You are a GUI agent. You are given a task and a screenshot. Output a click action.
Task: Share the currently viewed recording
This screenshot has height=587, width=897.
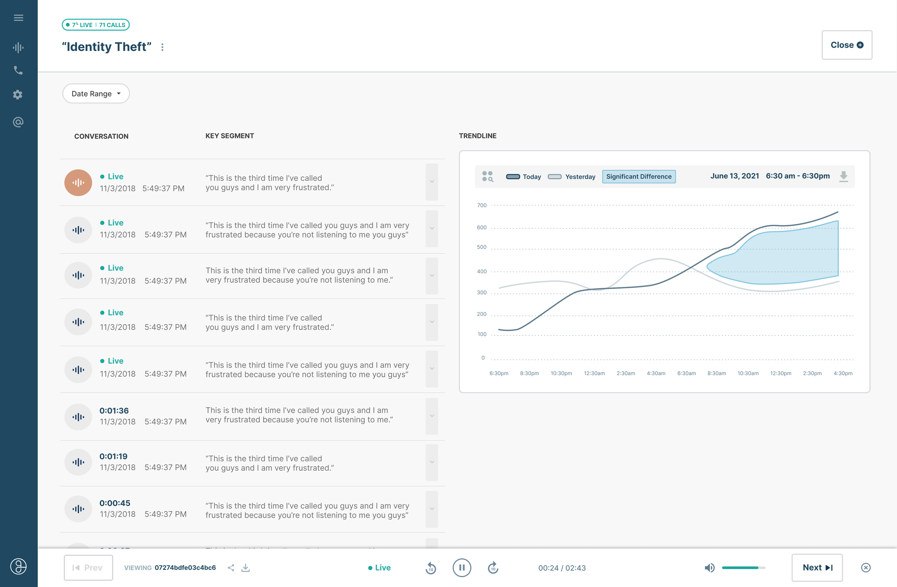[x=231, y=568]
